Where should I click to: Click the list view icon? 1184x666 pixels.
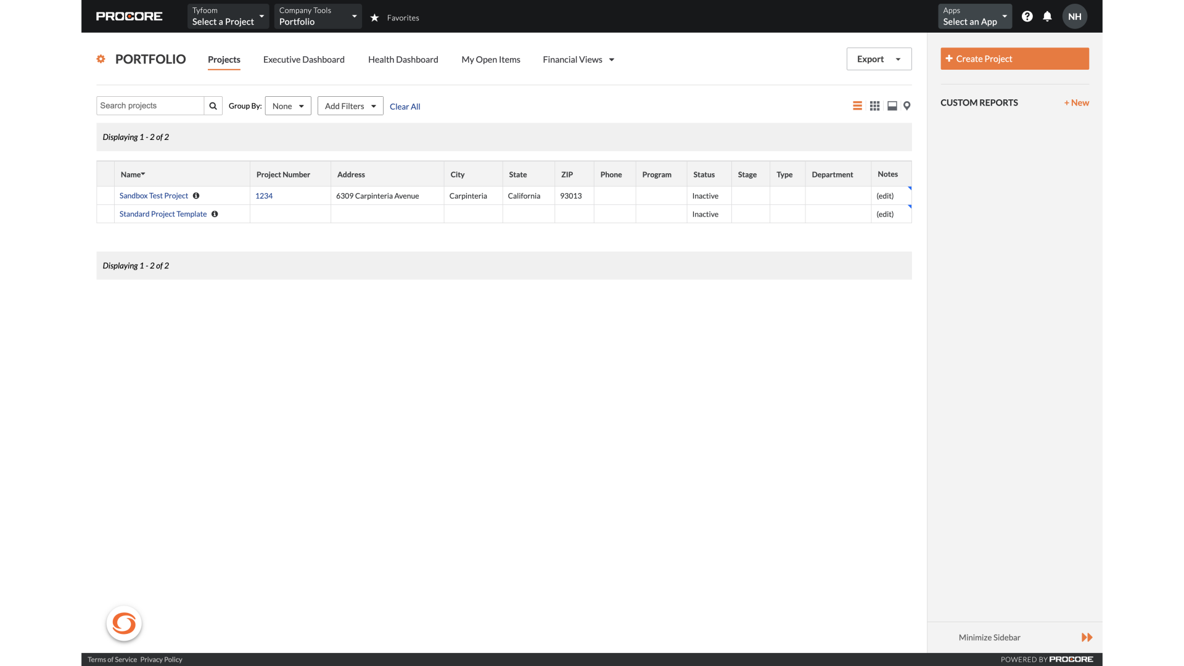(857, 105)
